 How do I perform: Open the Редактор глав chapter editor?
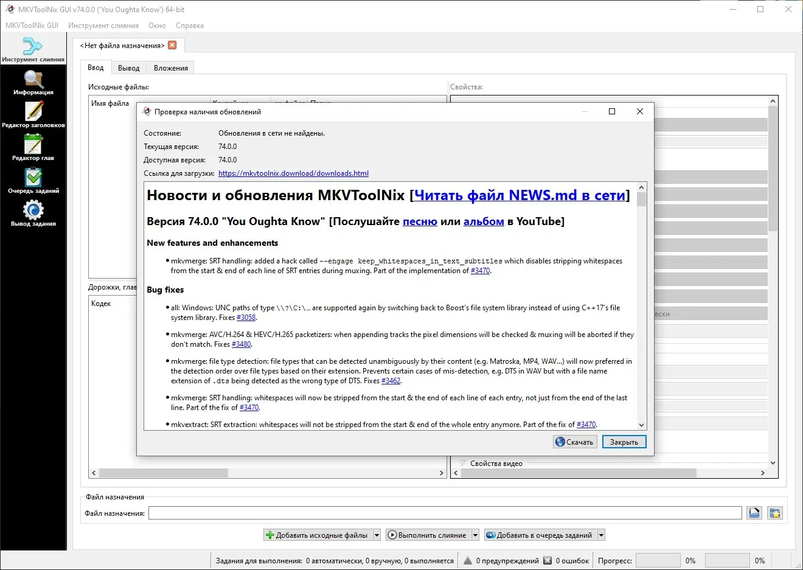click(x=33, y=148)
